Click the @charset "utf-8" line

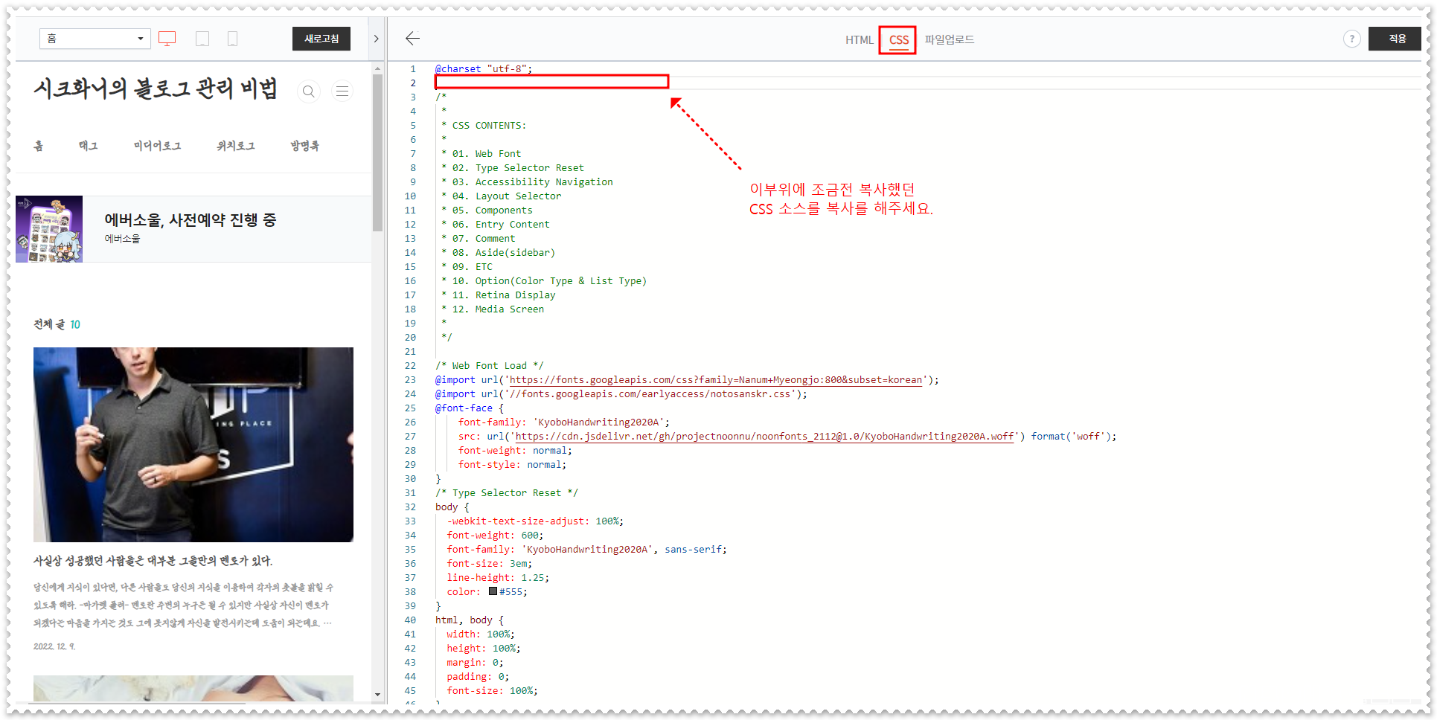tap(484, 68)
